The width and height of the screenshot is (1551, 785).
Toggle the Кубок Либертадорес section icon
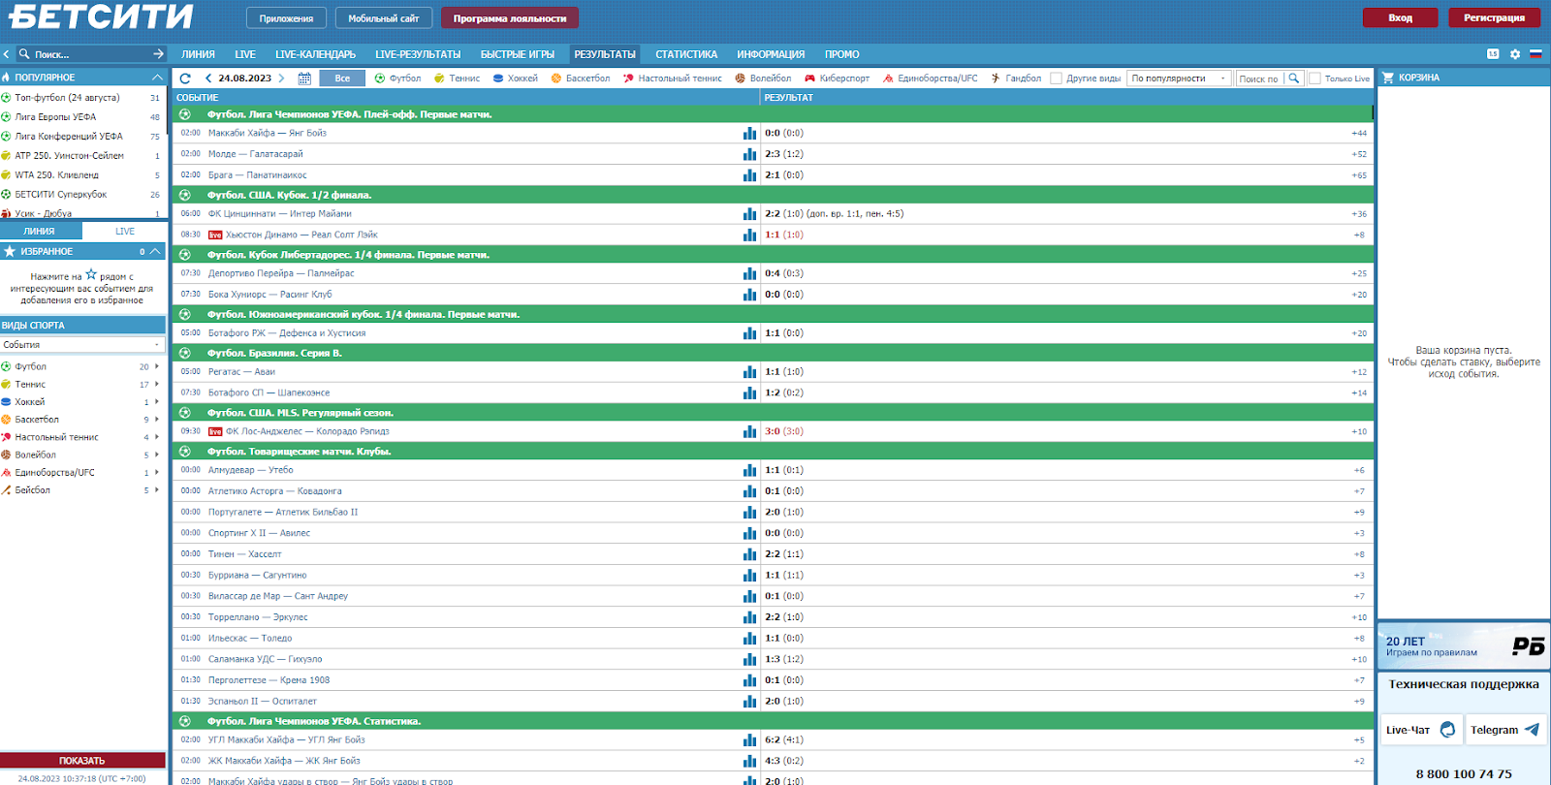click(x=185, y=255)
